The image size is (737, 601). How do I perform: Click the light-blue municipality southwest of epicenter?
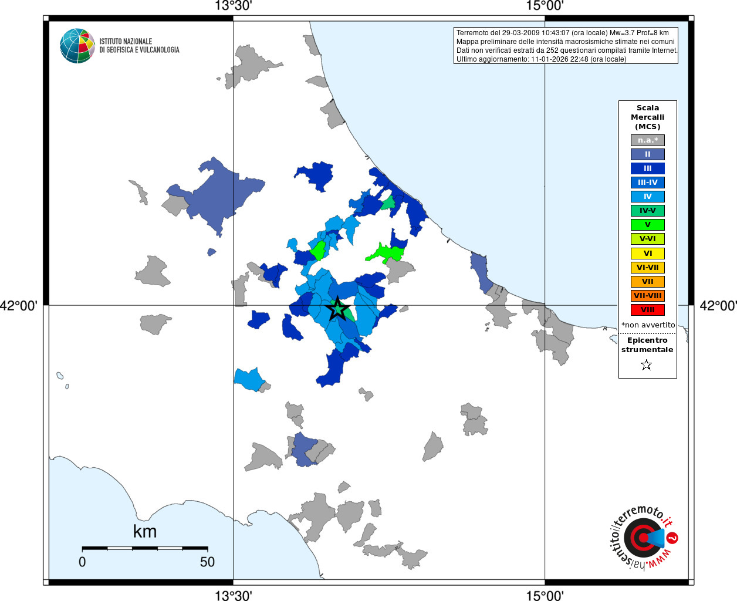pos(249,379)
